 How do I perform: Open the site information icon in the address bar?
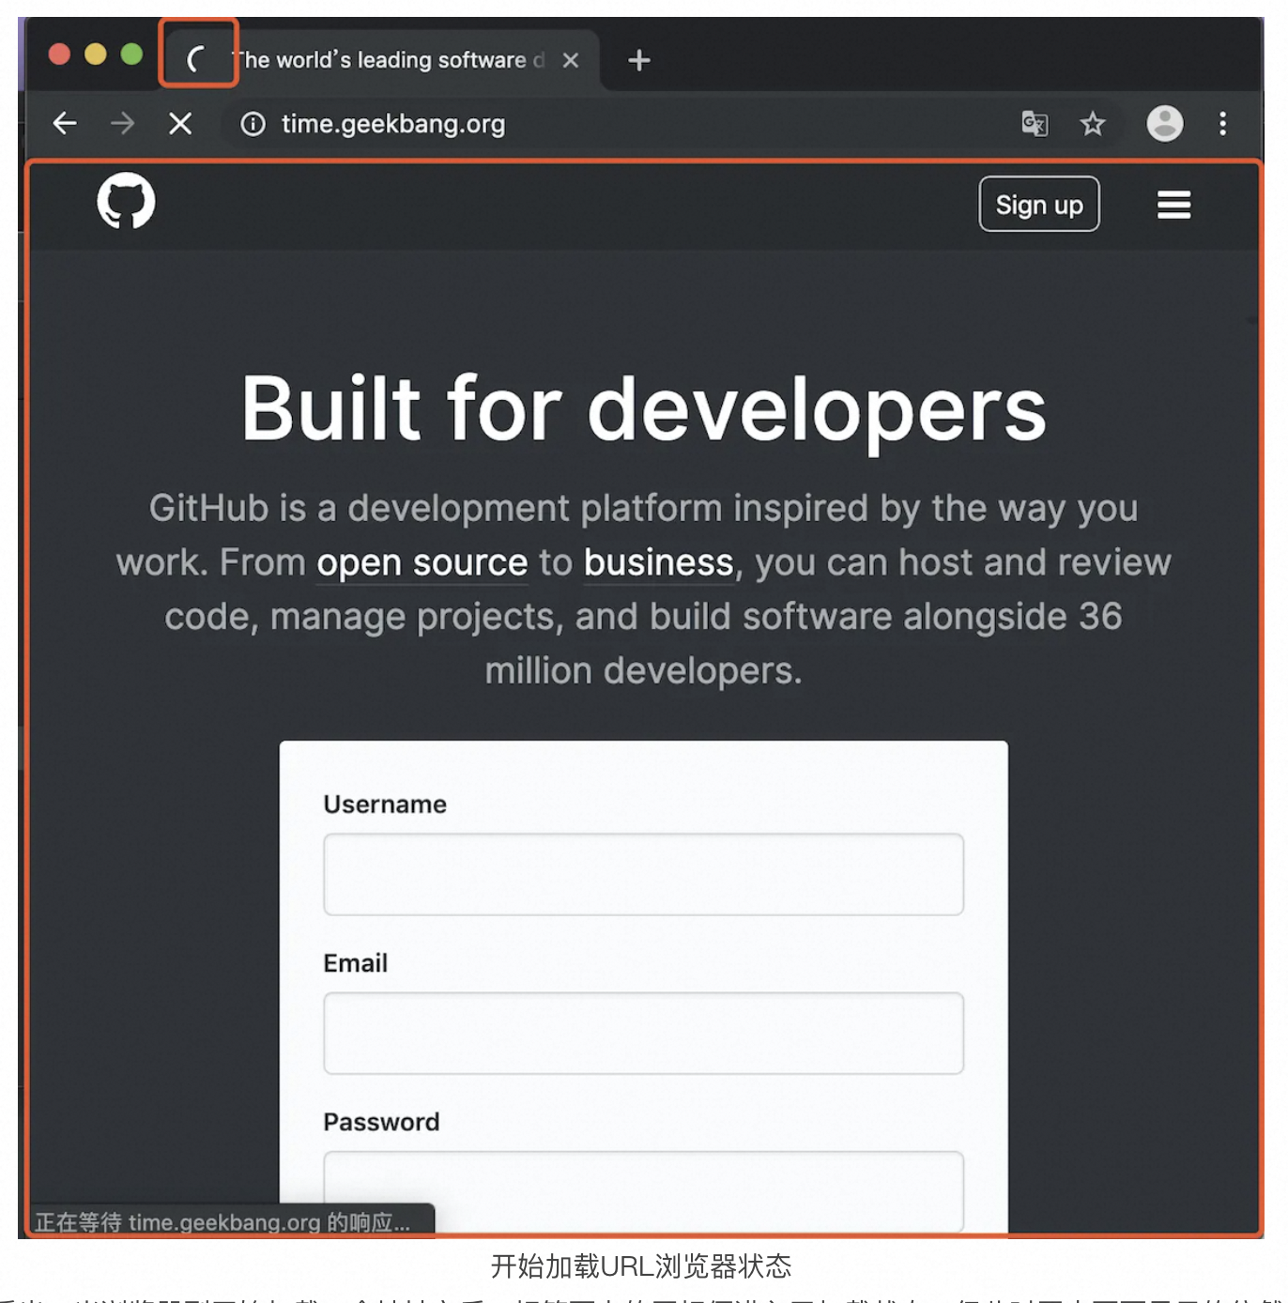pyautogui.click(x=253, y=124)
